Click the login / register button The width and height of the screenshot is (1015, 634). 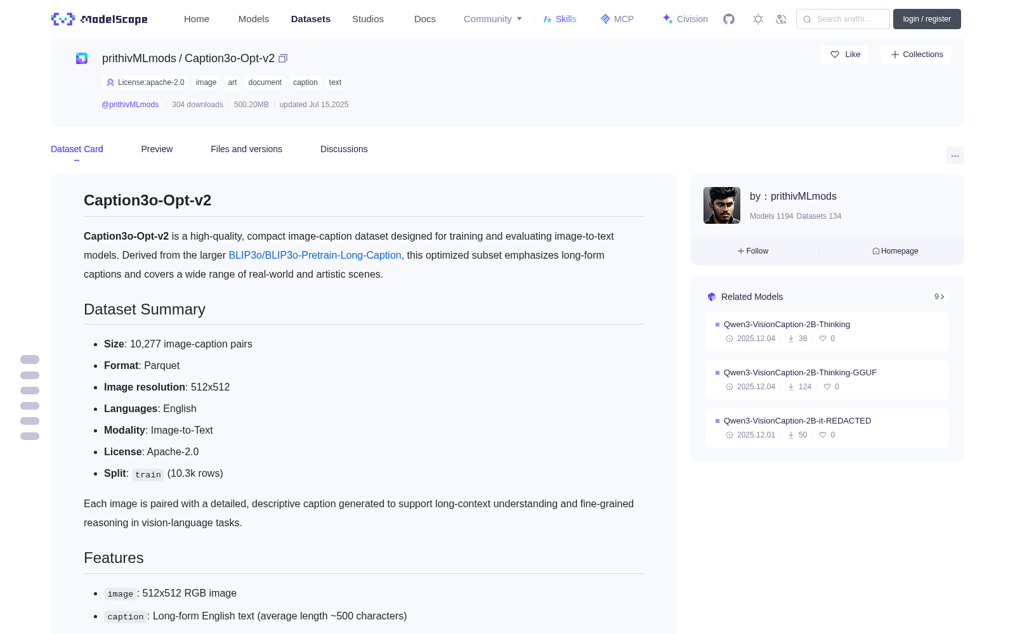click(927, 19)
